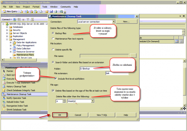Image resolution: width=187 pixels, height=131 pixels.
Task: Click the Data Collection node in tree
Action: coord(23,49)
